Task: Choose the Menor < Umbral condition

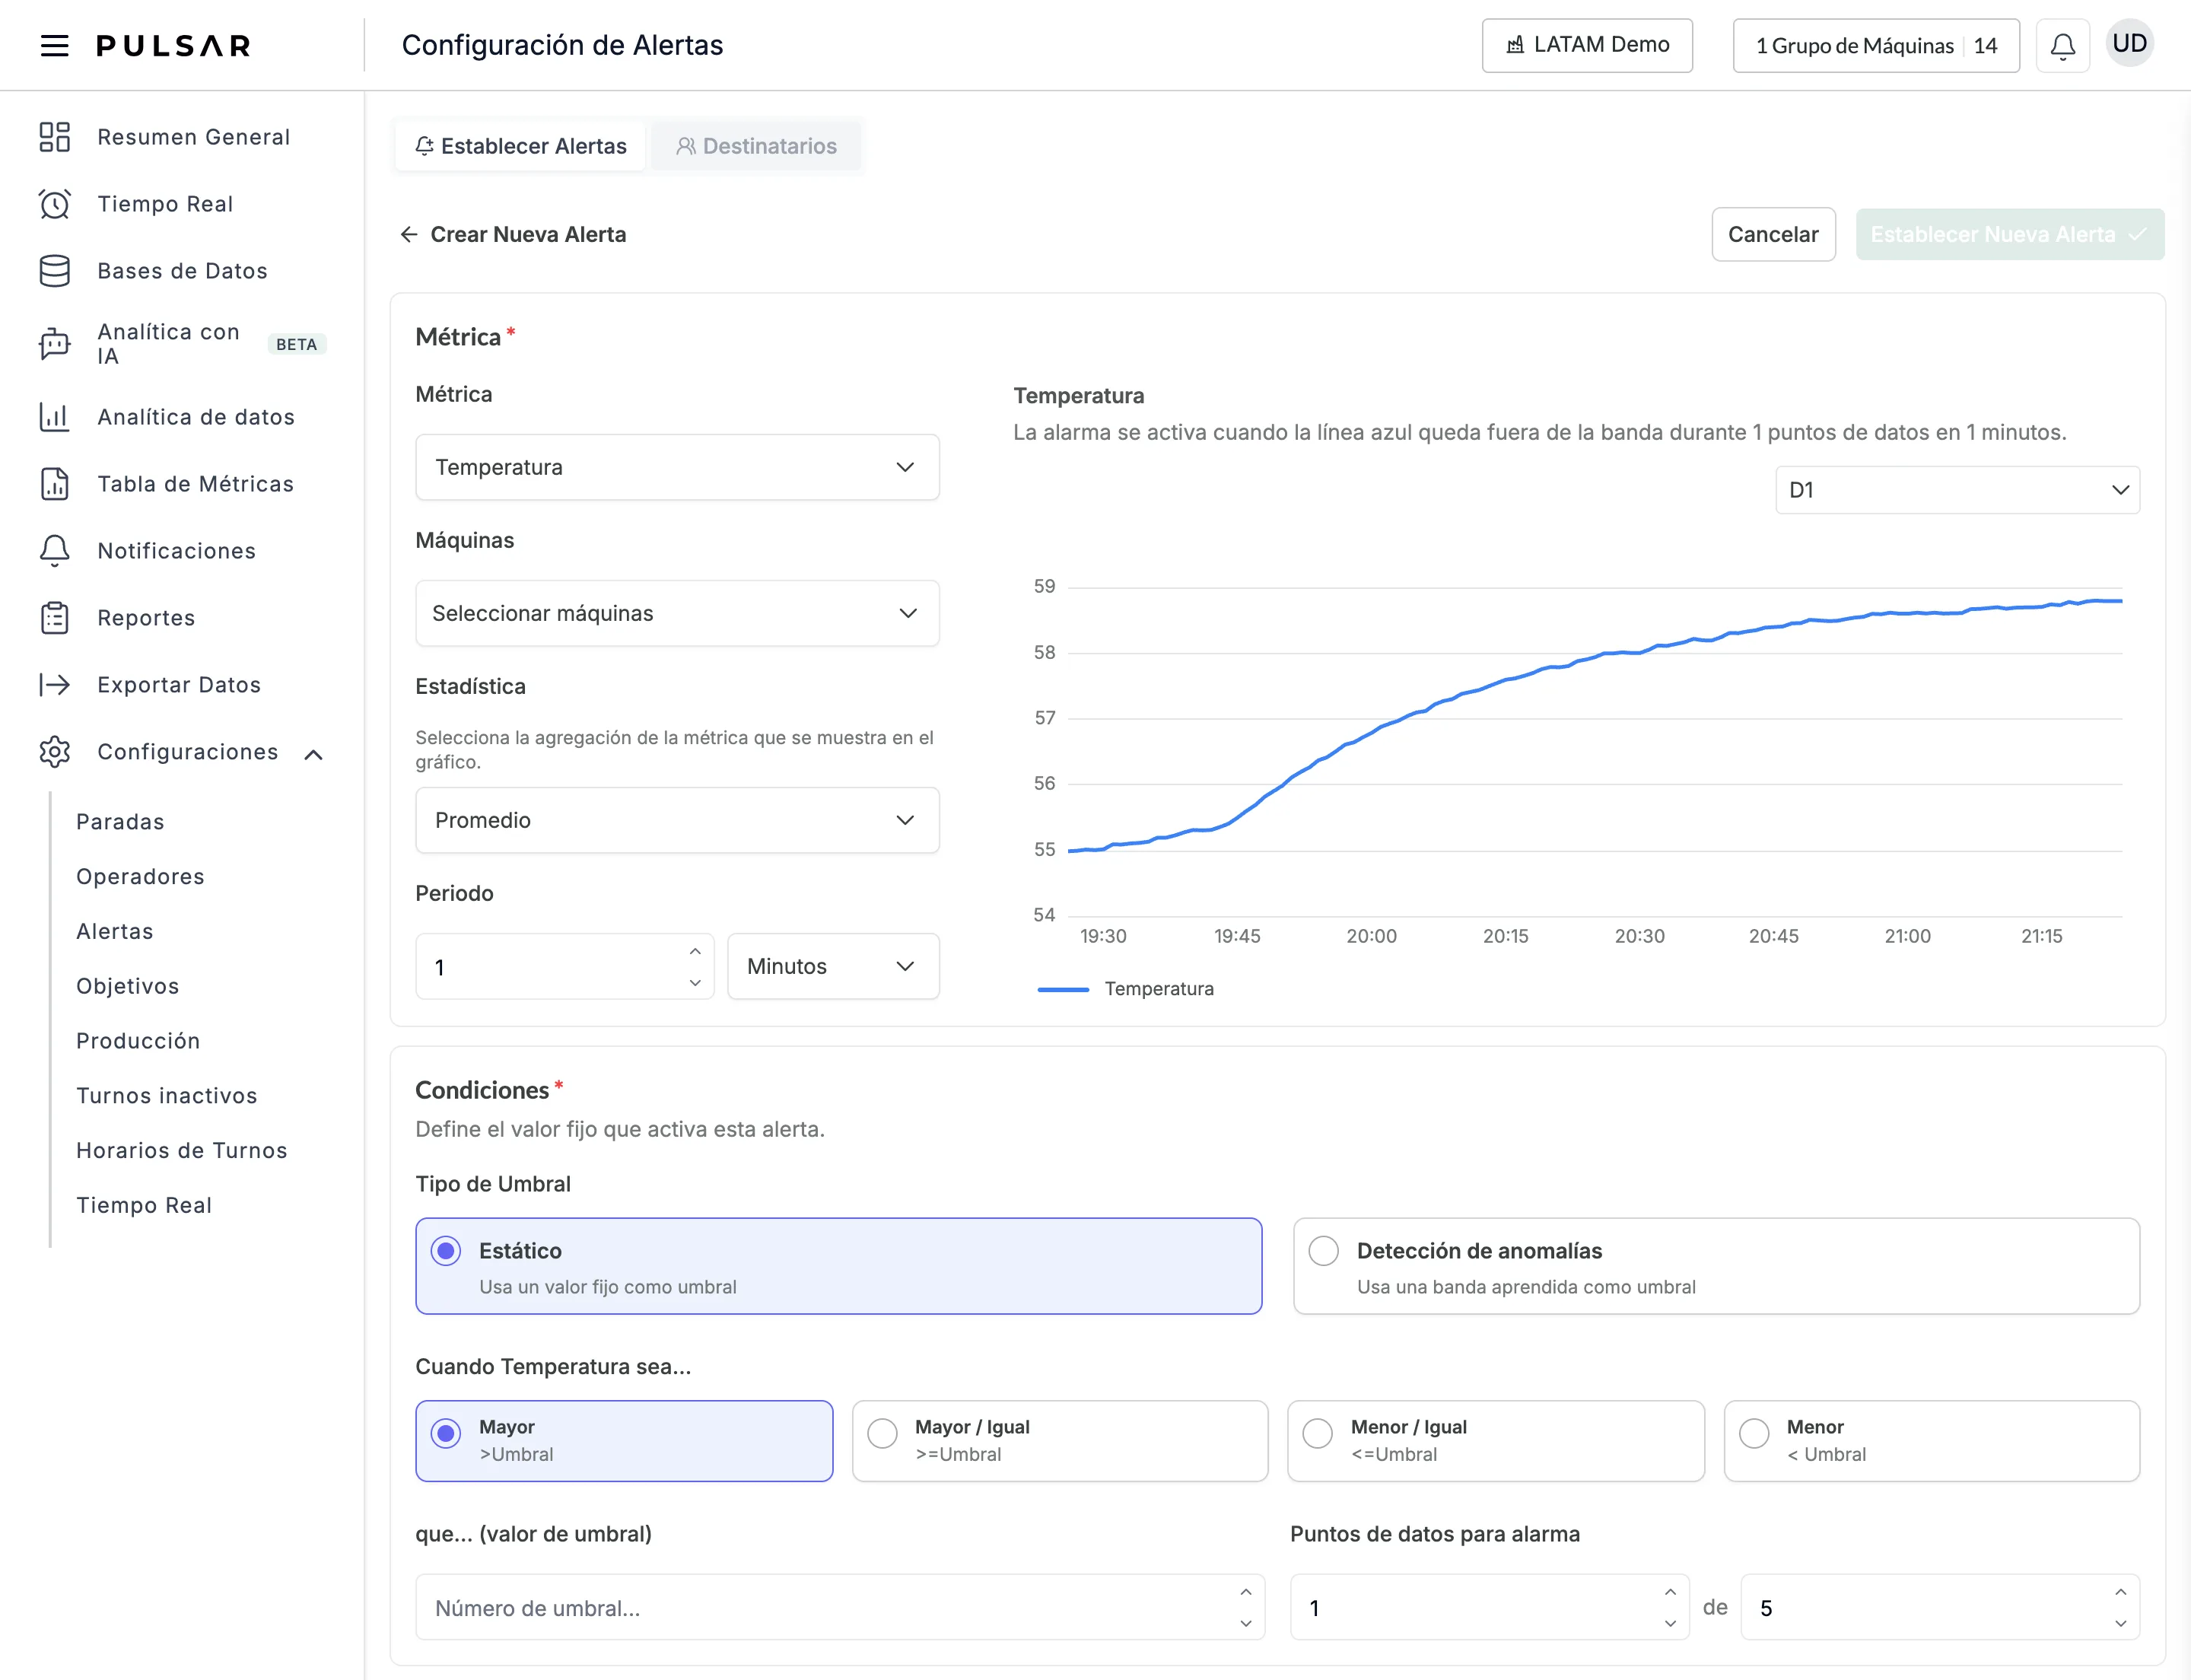Action: [1932, 1441]
